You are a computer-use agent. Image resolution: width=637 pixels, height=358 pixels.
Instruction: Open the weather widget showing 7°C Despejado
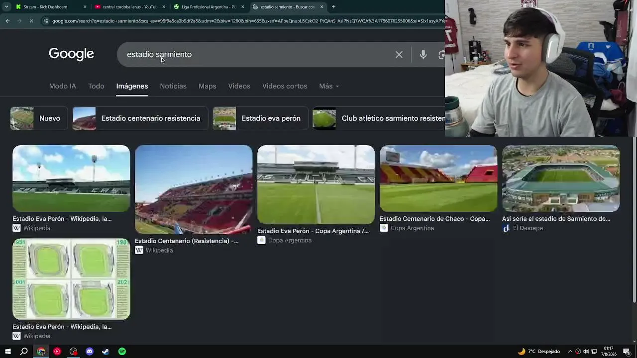(x=538, y=352)
